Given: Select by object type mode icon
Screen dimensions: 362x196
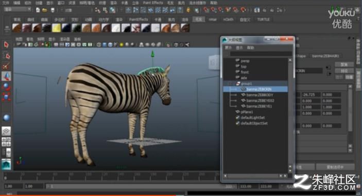Looking at the screenshot, I should coord(105,10).
